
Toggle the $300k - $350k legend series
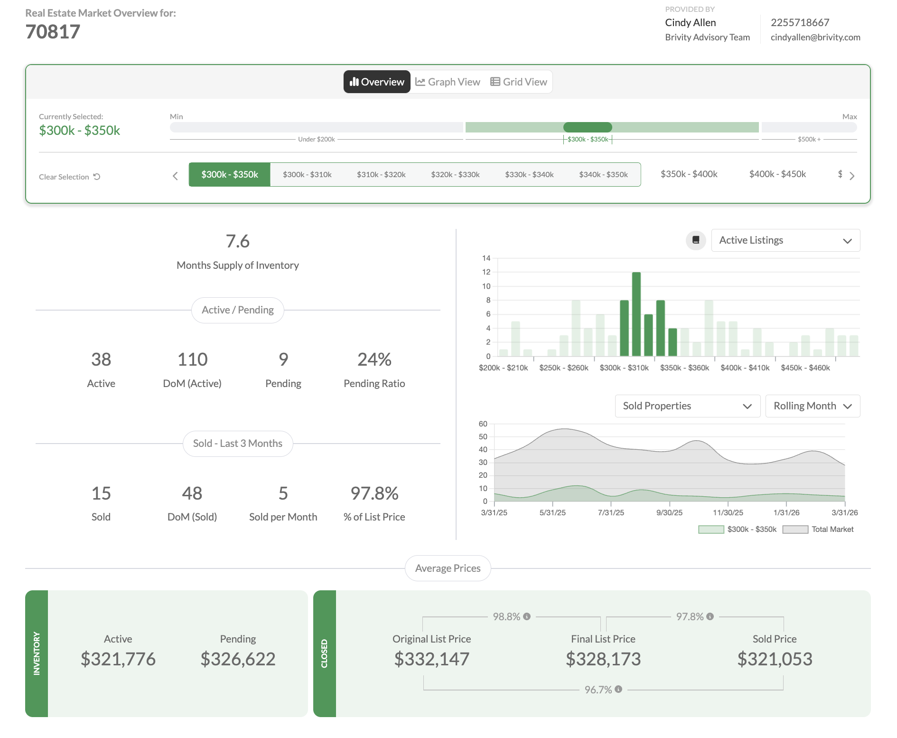tap(737, 529)
